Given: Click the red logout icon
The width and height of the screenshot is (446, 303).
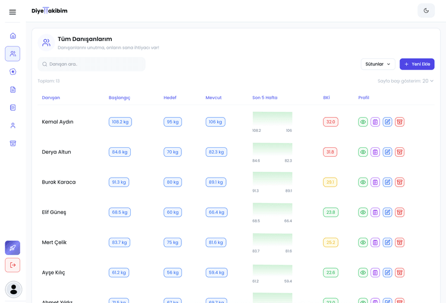Looking at the screenshot, I should pyautogui.click(x=12, y=265).
